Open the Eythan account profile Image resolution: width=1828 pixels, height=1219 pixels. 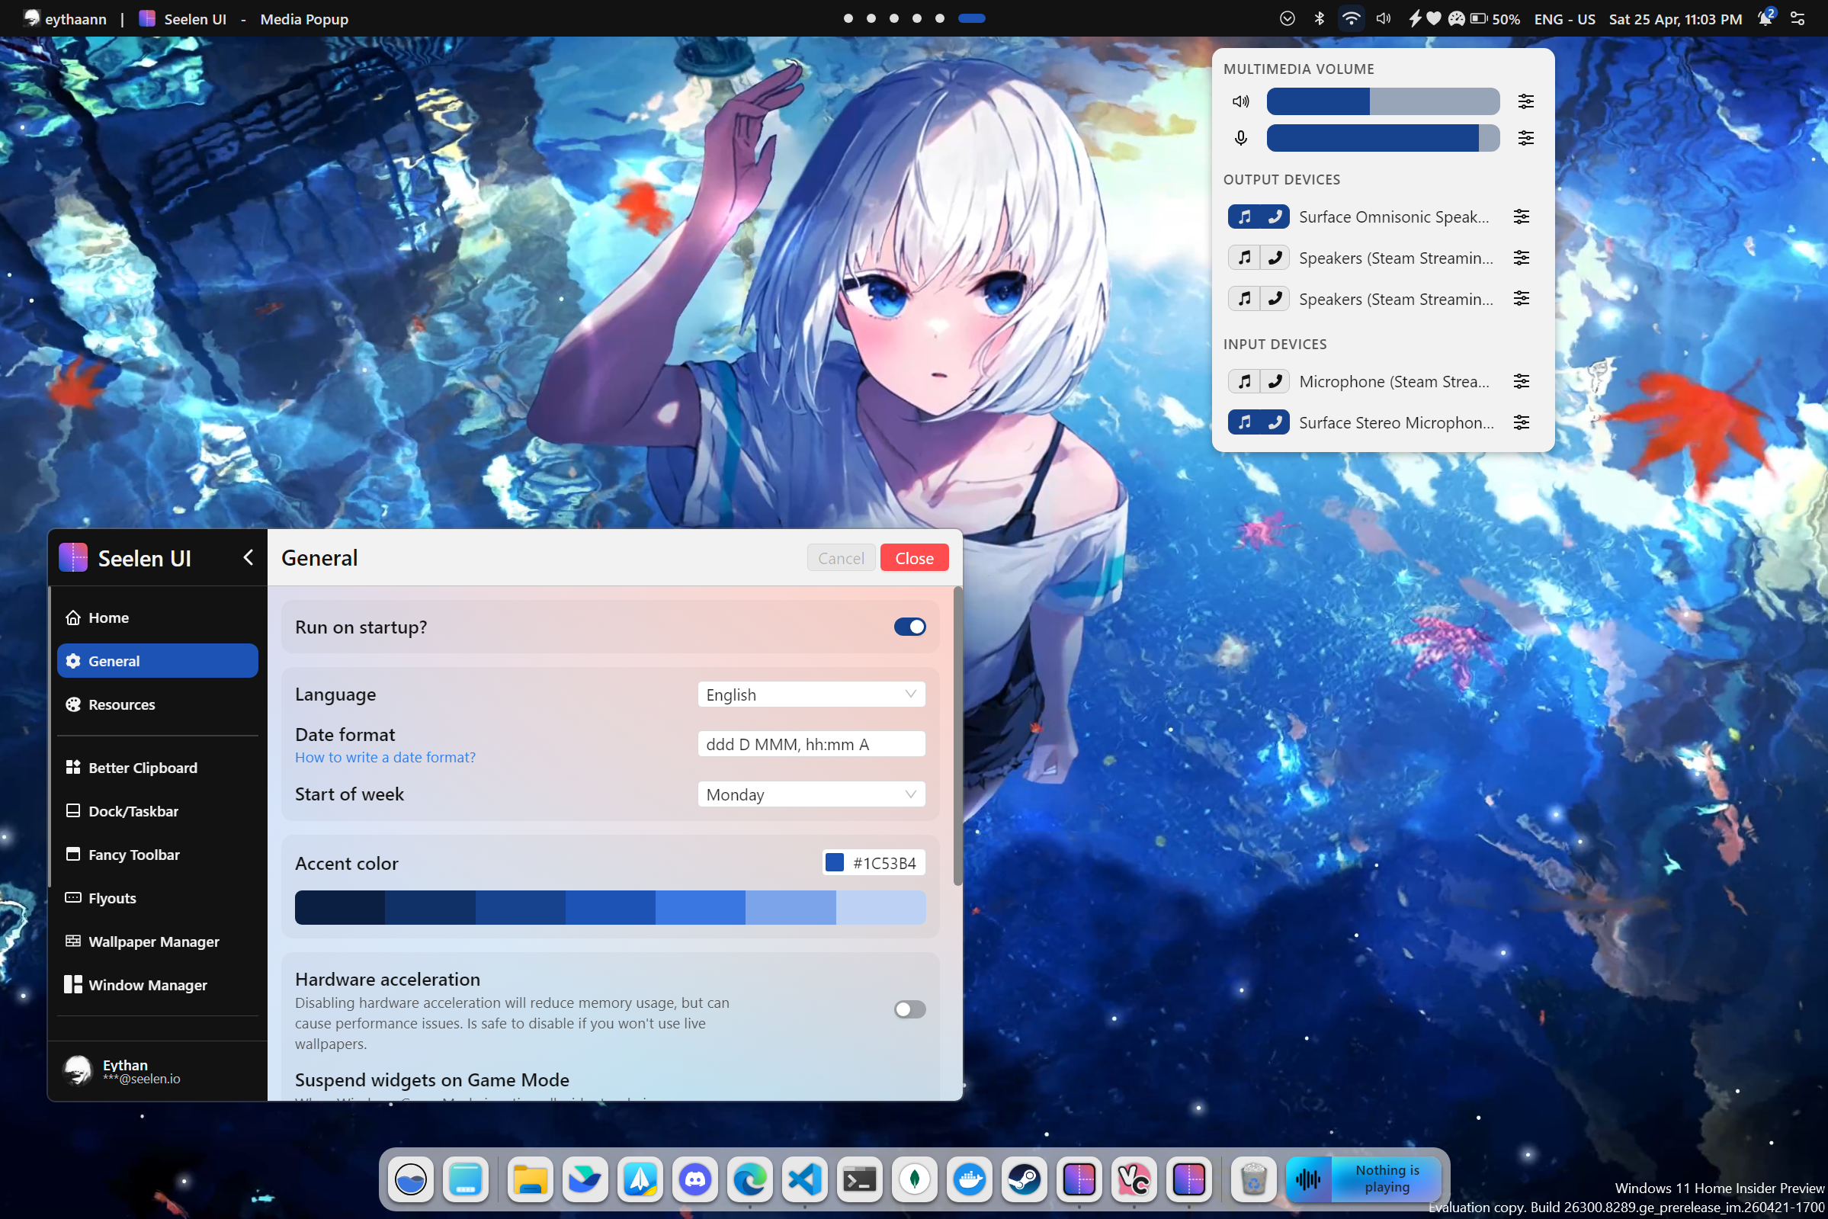tap(158, 1071)
